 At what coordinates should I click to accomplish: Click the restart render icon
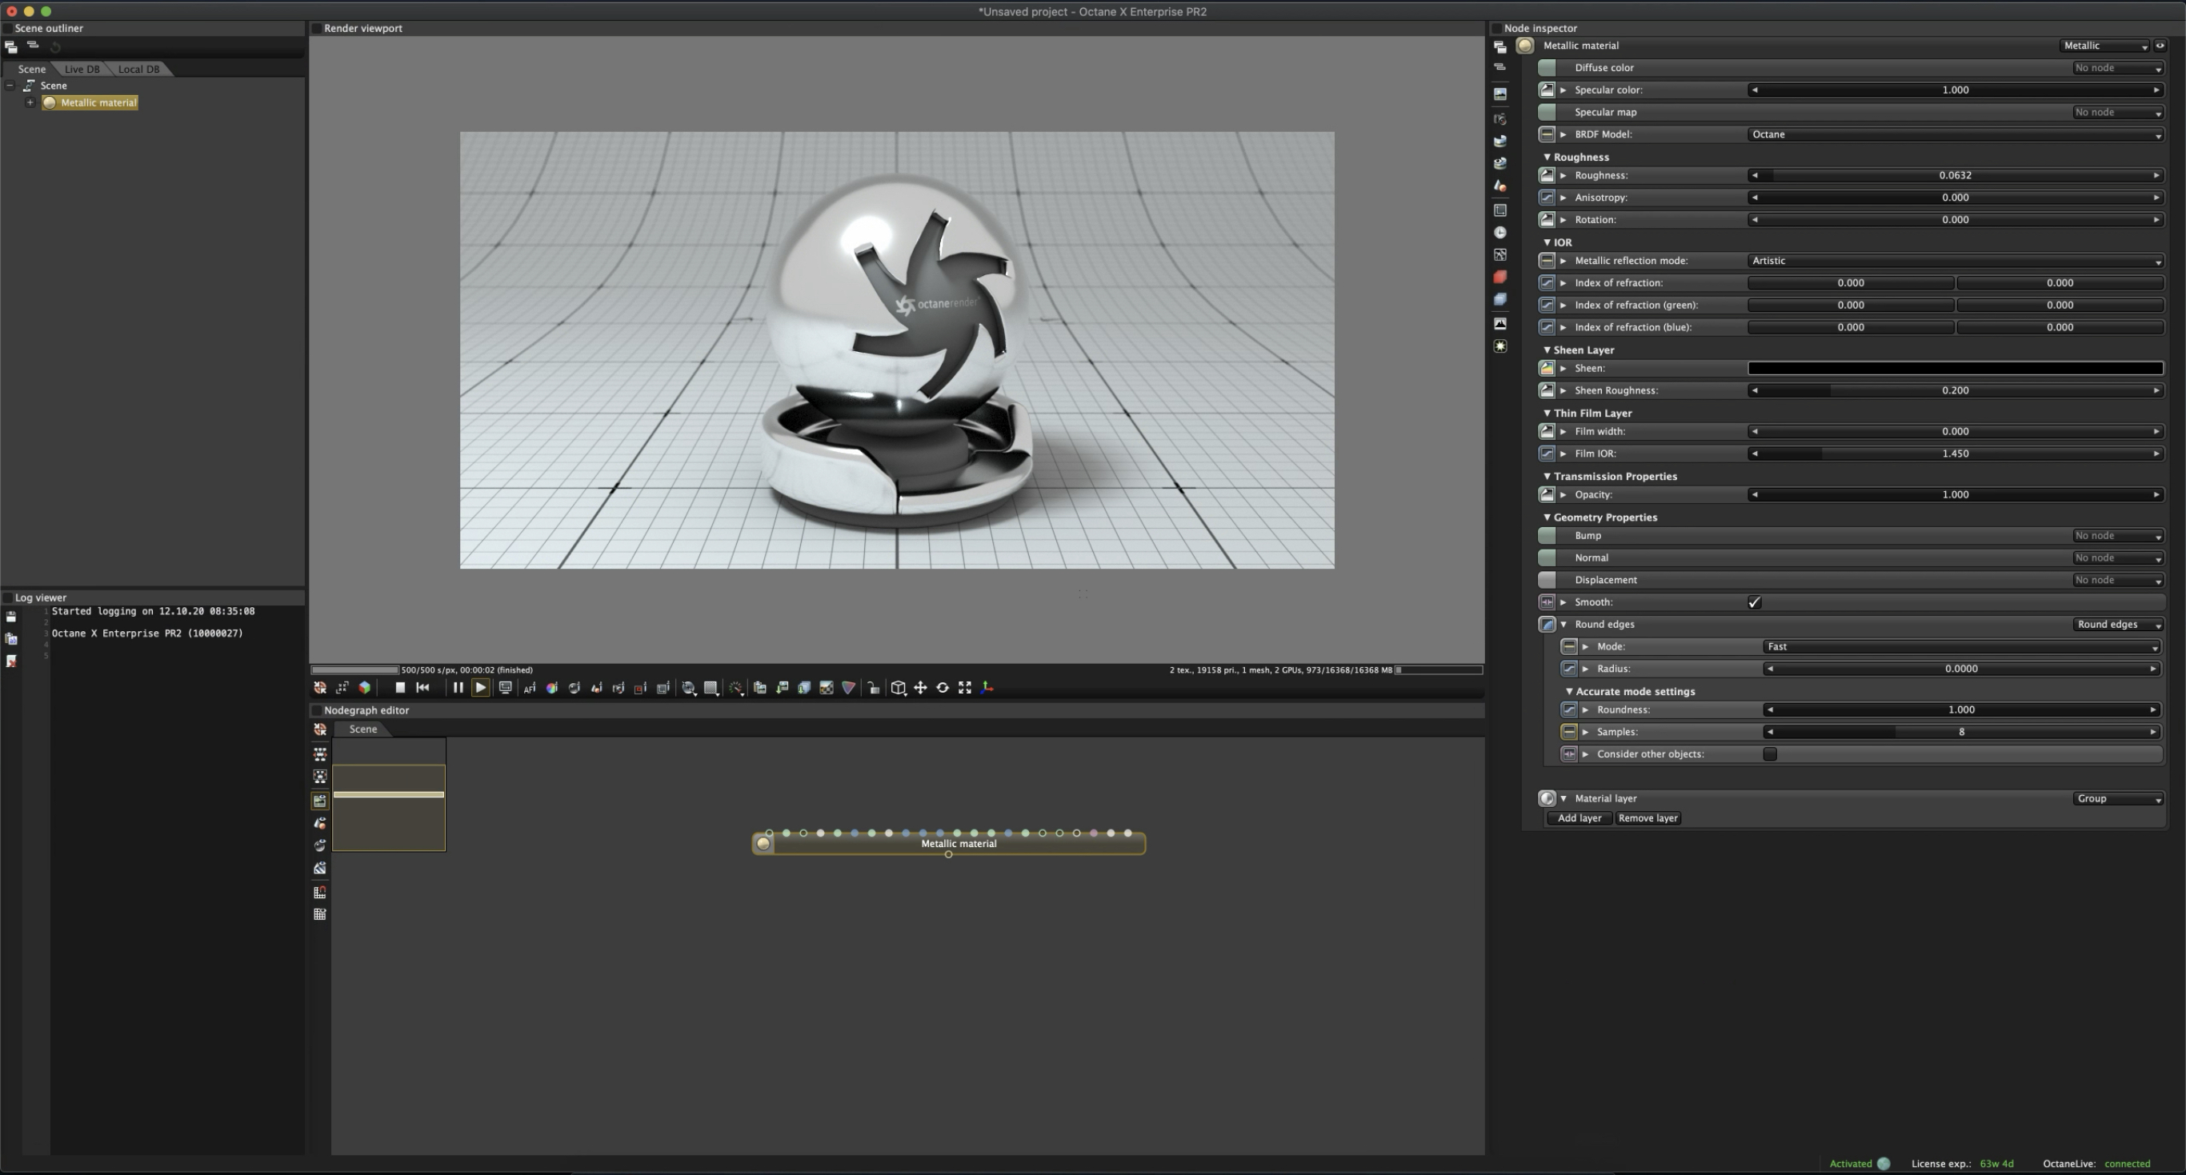click(x=422, y=688)
